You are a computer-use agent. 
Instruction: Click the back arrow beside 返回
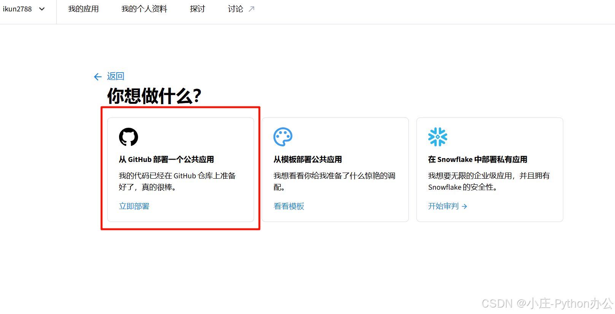tap(98, 77)
